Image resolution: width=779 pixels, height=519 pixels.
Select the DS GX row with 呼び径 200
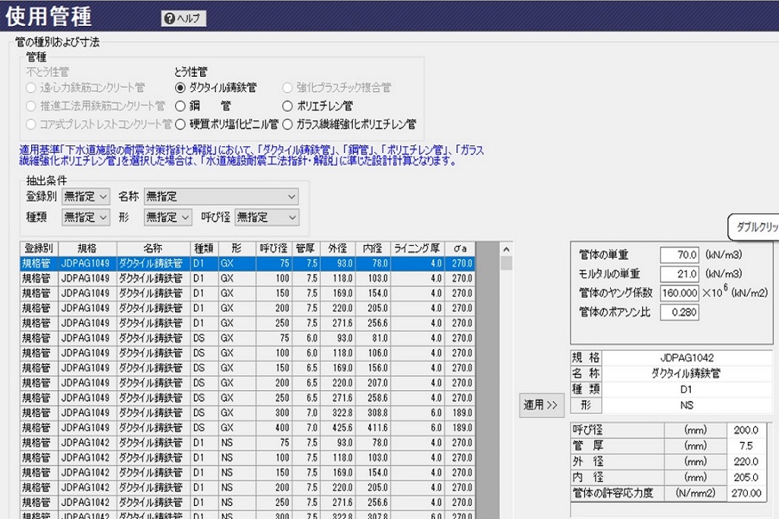(247, 383)
